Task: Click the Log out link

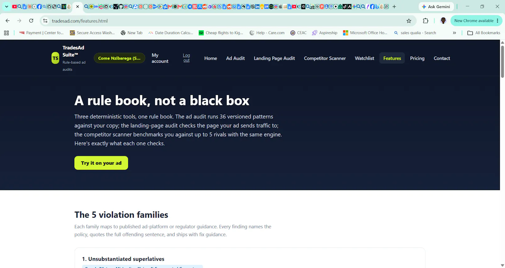Action: (x=187, y=58)
